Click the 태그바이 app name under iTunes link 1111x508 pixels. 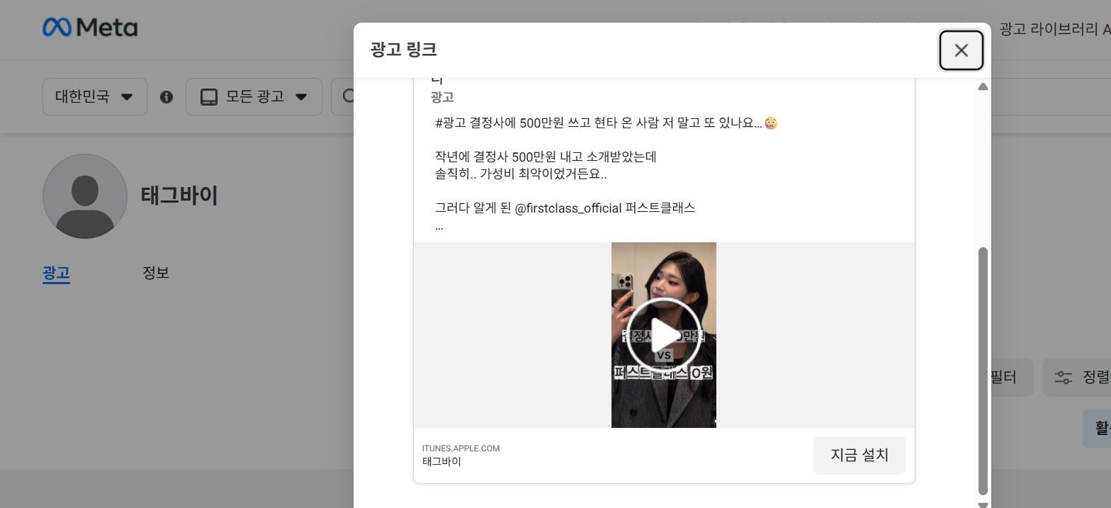441,461
